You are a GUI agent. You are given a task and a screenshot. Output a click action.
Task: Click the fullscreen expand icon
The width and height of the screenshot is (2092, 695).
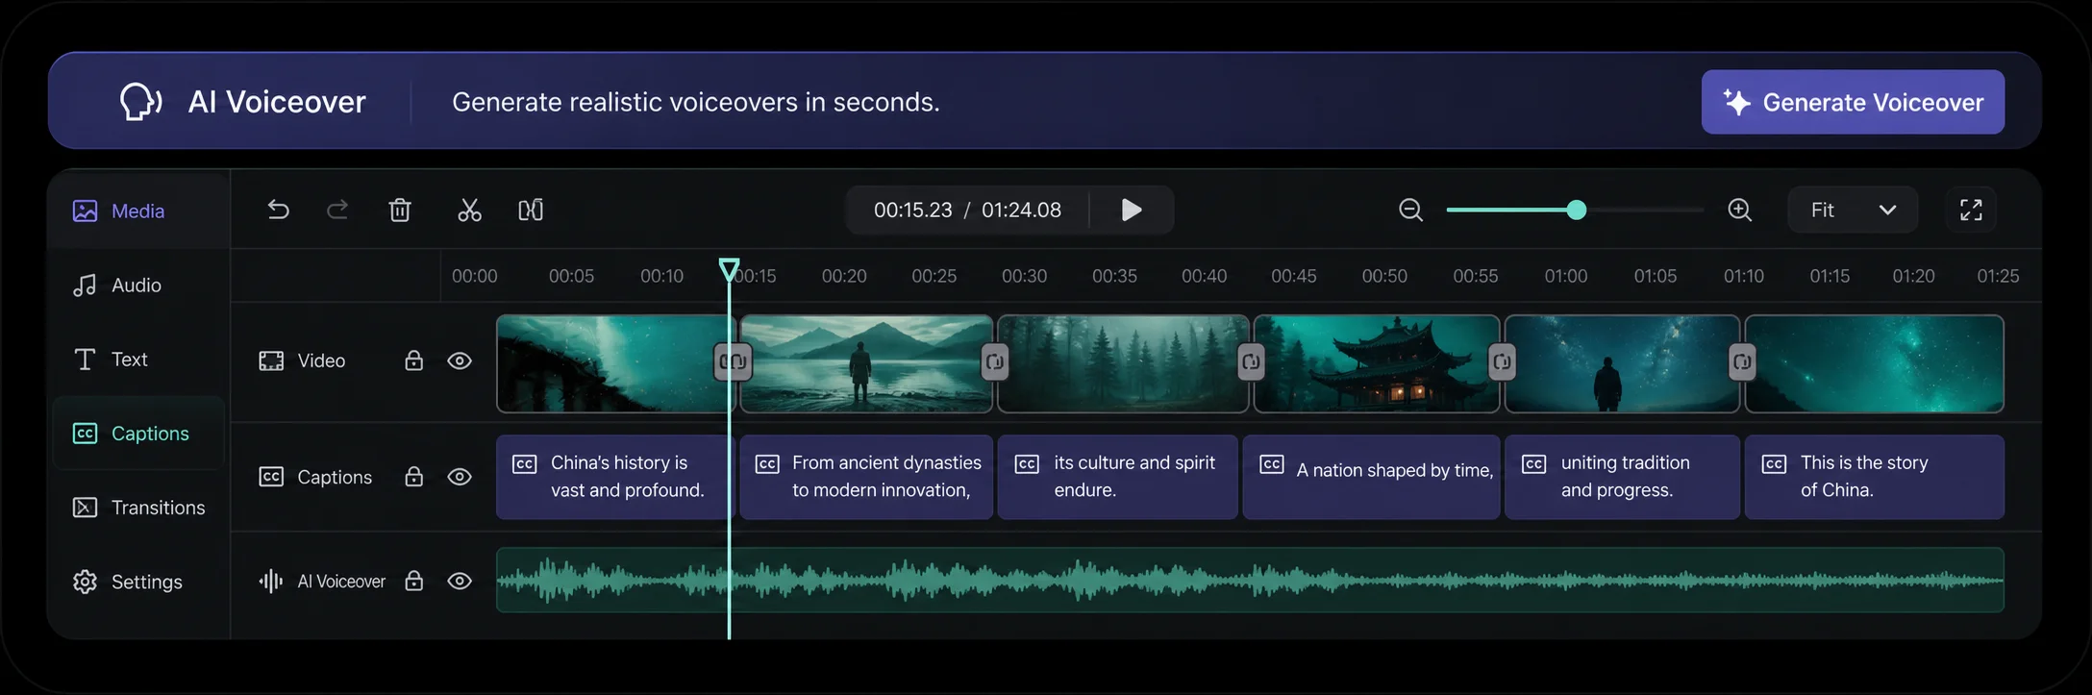(1971, 210)
